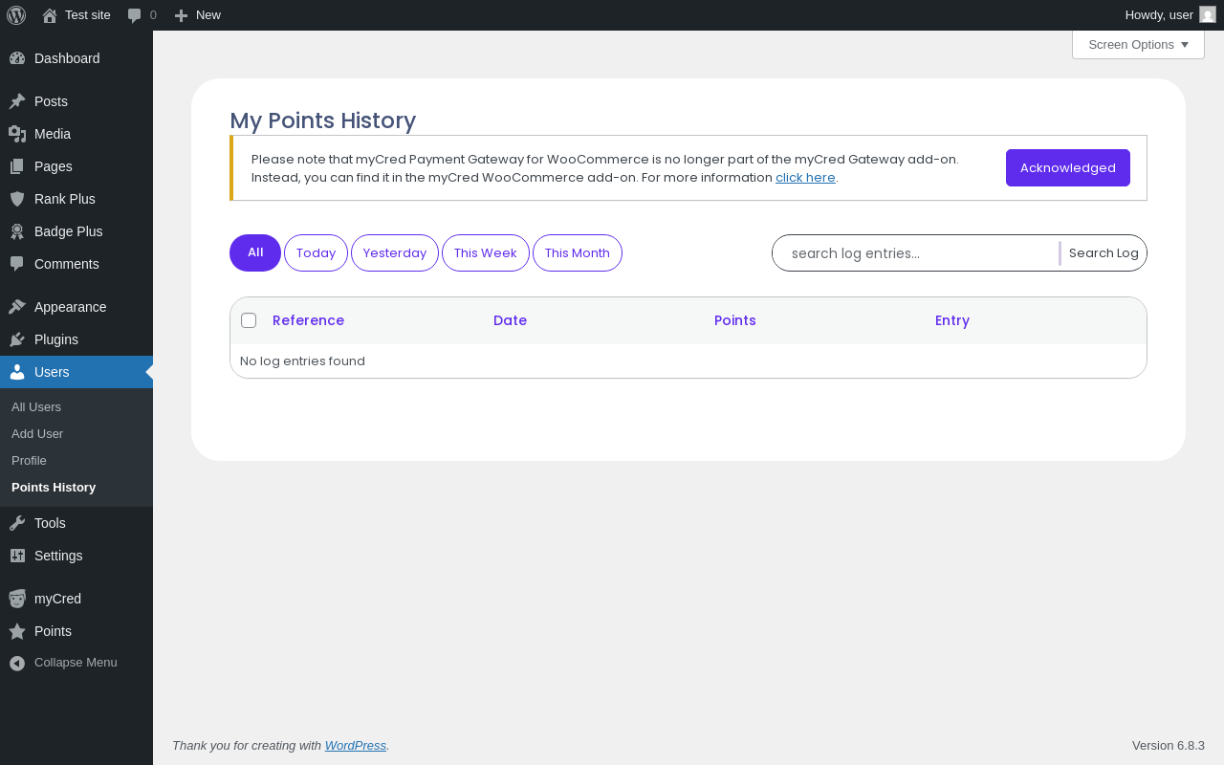This screenshot has width=1224, height=765.
Task: Click the Rank Plus shield icon
Action: coord(17,199)
